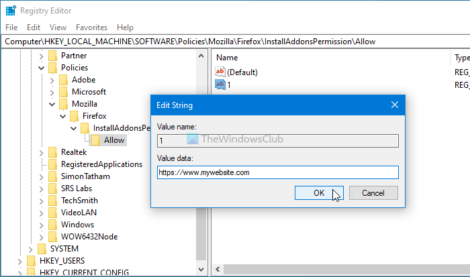Screen dimensions: 470x277
Task: Select the Mozilla key label
Action: (x=85, y=104)
